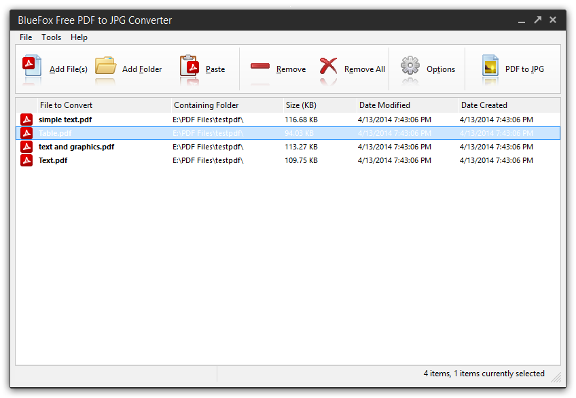Click the Add Folder label

(142, 69)
